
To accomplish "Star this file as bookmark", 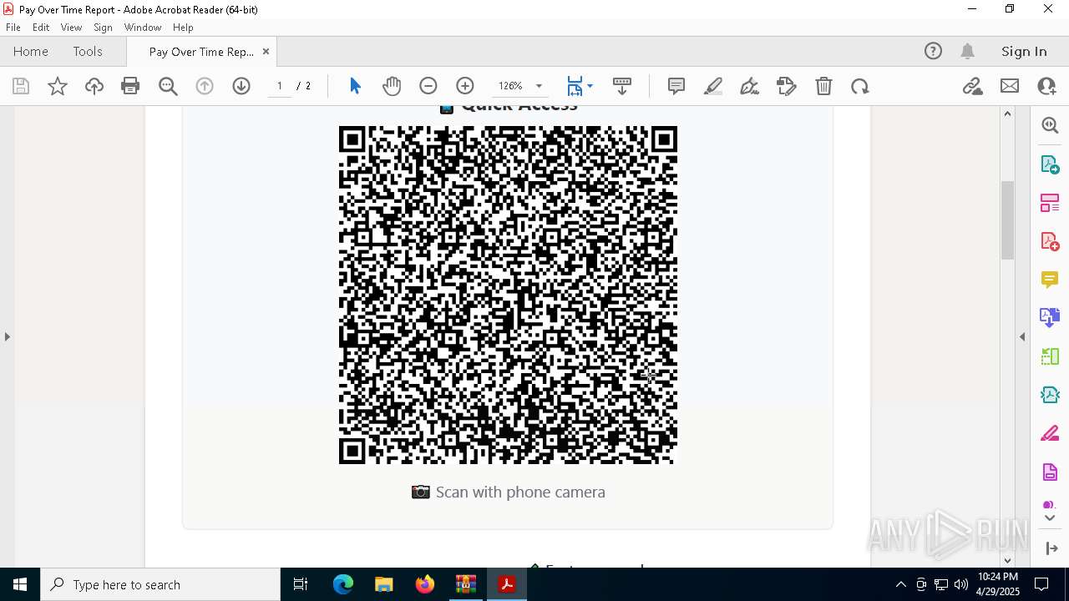I will click(58, 86).
